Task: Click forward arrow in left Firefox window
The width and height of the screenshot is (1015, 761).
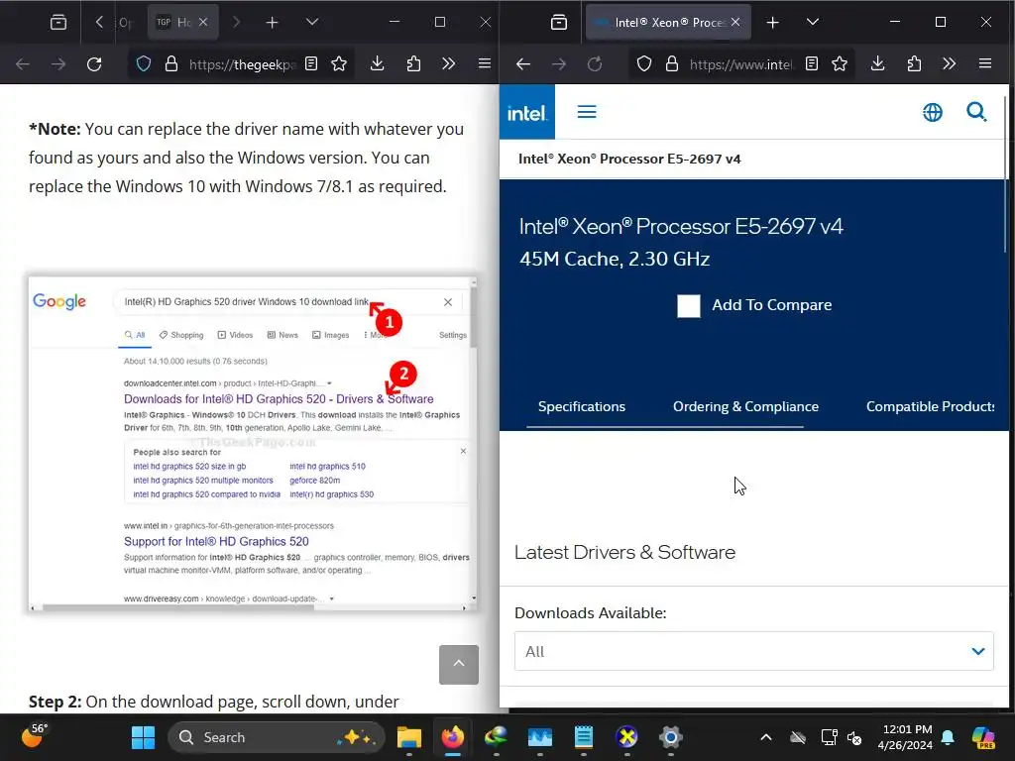Action: pos(58,64)
